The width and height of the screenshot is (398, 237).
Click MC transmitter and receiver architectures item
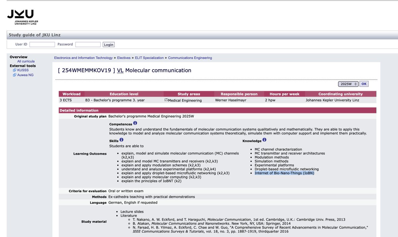tap(290, 153)
